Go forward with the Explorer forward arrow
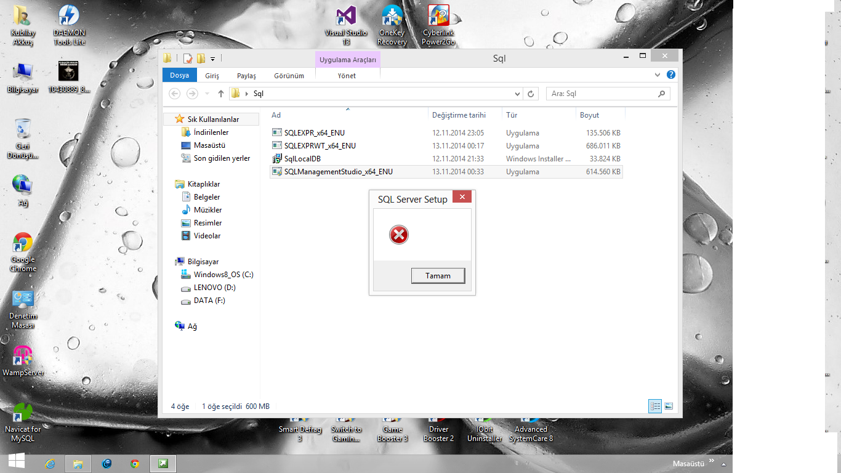This screenshot has height=473, width=841. [192, 94]
